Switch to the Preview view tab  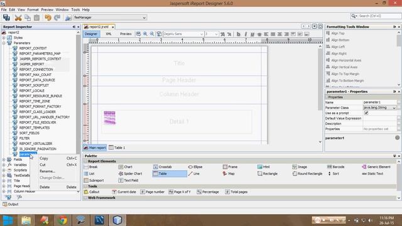(x=126, y=34)
